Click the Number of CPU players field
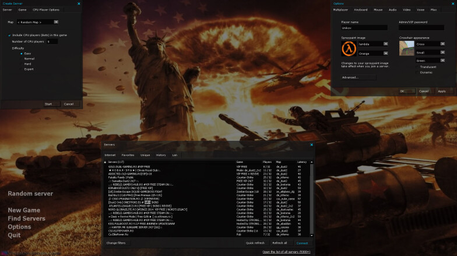Viewport: 457px width, 256px height. (52, 42)
